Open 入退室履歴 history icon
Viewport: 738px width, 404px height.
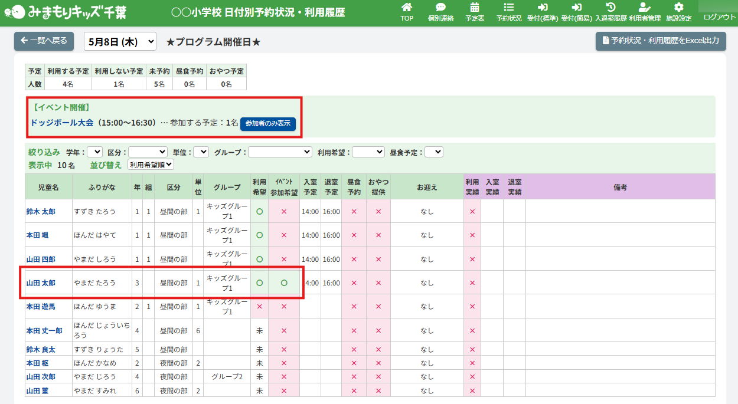610,8
